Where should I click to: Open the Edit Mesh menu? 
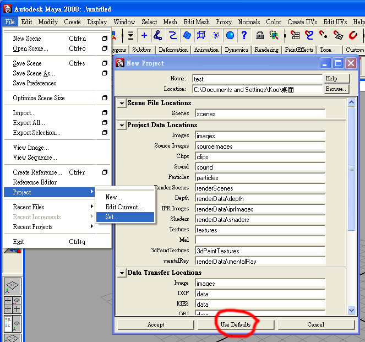click(x=197, y=22)
